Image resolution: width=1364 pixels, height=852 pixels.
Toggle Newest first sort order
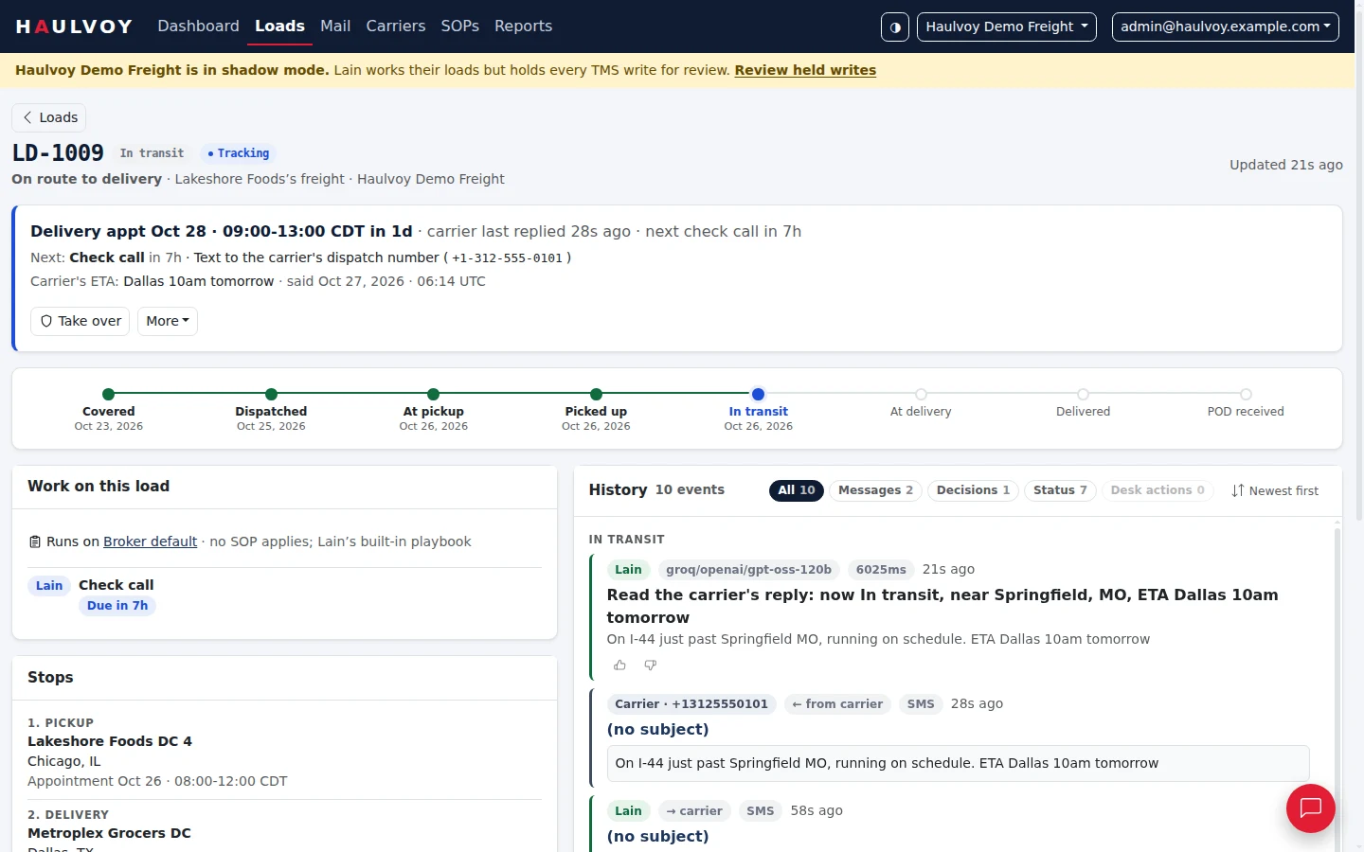pos(1275,490)
